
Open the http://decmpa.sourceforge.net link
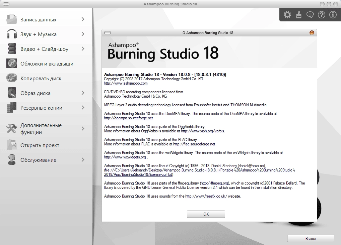pyautogui.click(x=128, y=118)
